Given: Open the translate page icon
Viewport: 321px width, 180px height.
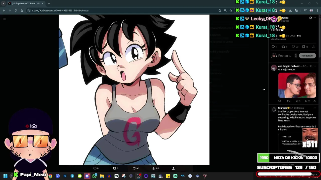Looking at the screenshot, I should [296, 10].
